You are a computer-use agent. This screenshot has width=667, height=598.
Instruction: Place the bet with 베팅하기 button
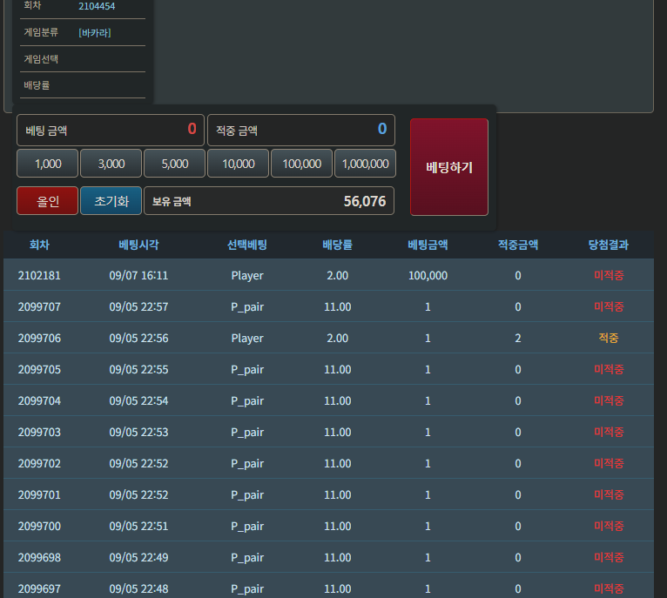click(x=449, y=167)
